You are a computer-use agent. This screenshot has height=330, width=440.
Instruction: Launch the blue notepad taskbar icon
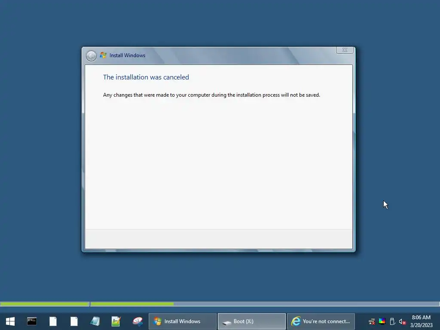pyautogui.click(x=95, y=321)
